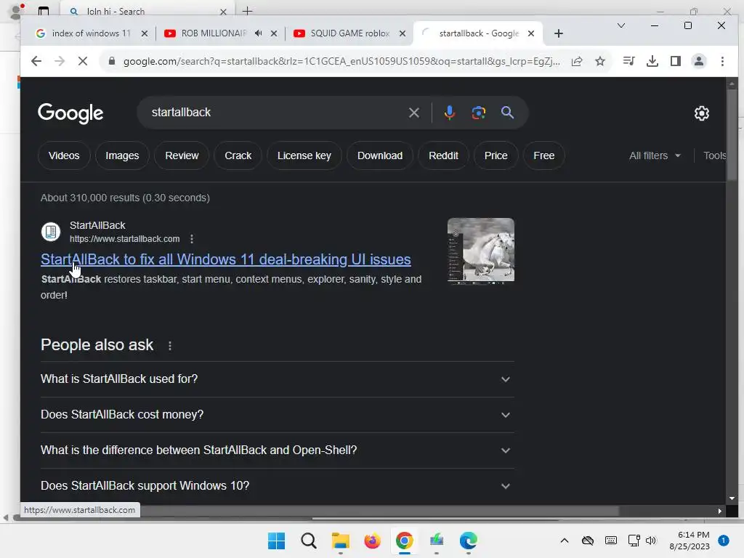Open the notification badge in tray
Image resolution: width=744 pixels, height=558 pixels.
tap(723, 541)
